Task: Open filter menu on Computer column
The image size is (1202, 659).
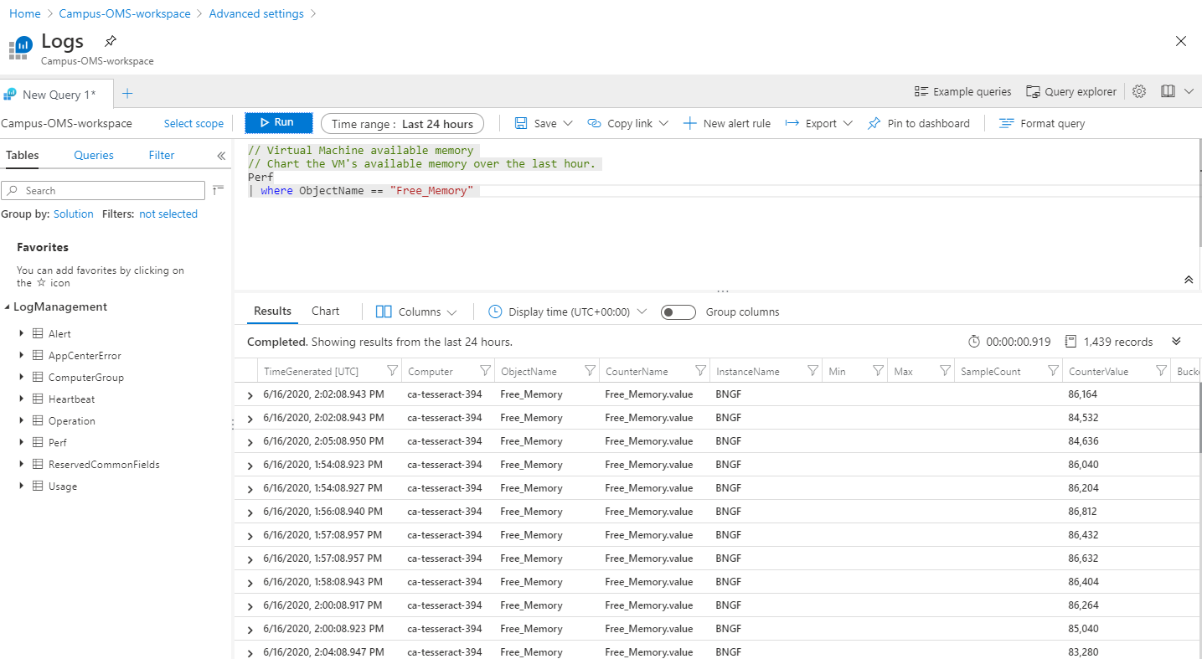Action: (x=485, y=371)
